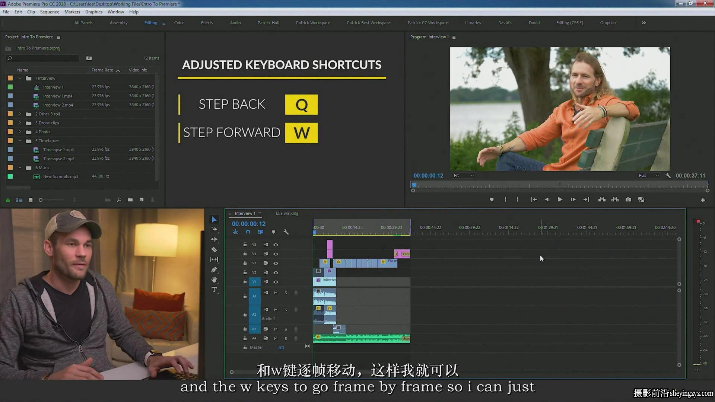
Task: Step forward one frame
Action: click(x=573, y=200)
